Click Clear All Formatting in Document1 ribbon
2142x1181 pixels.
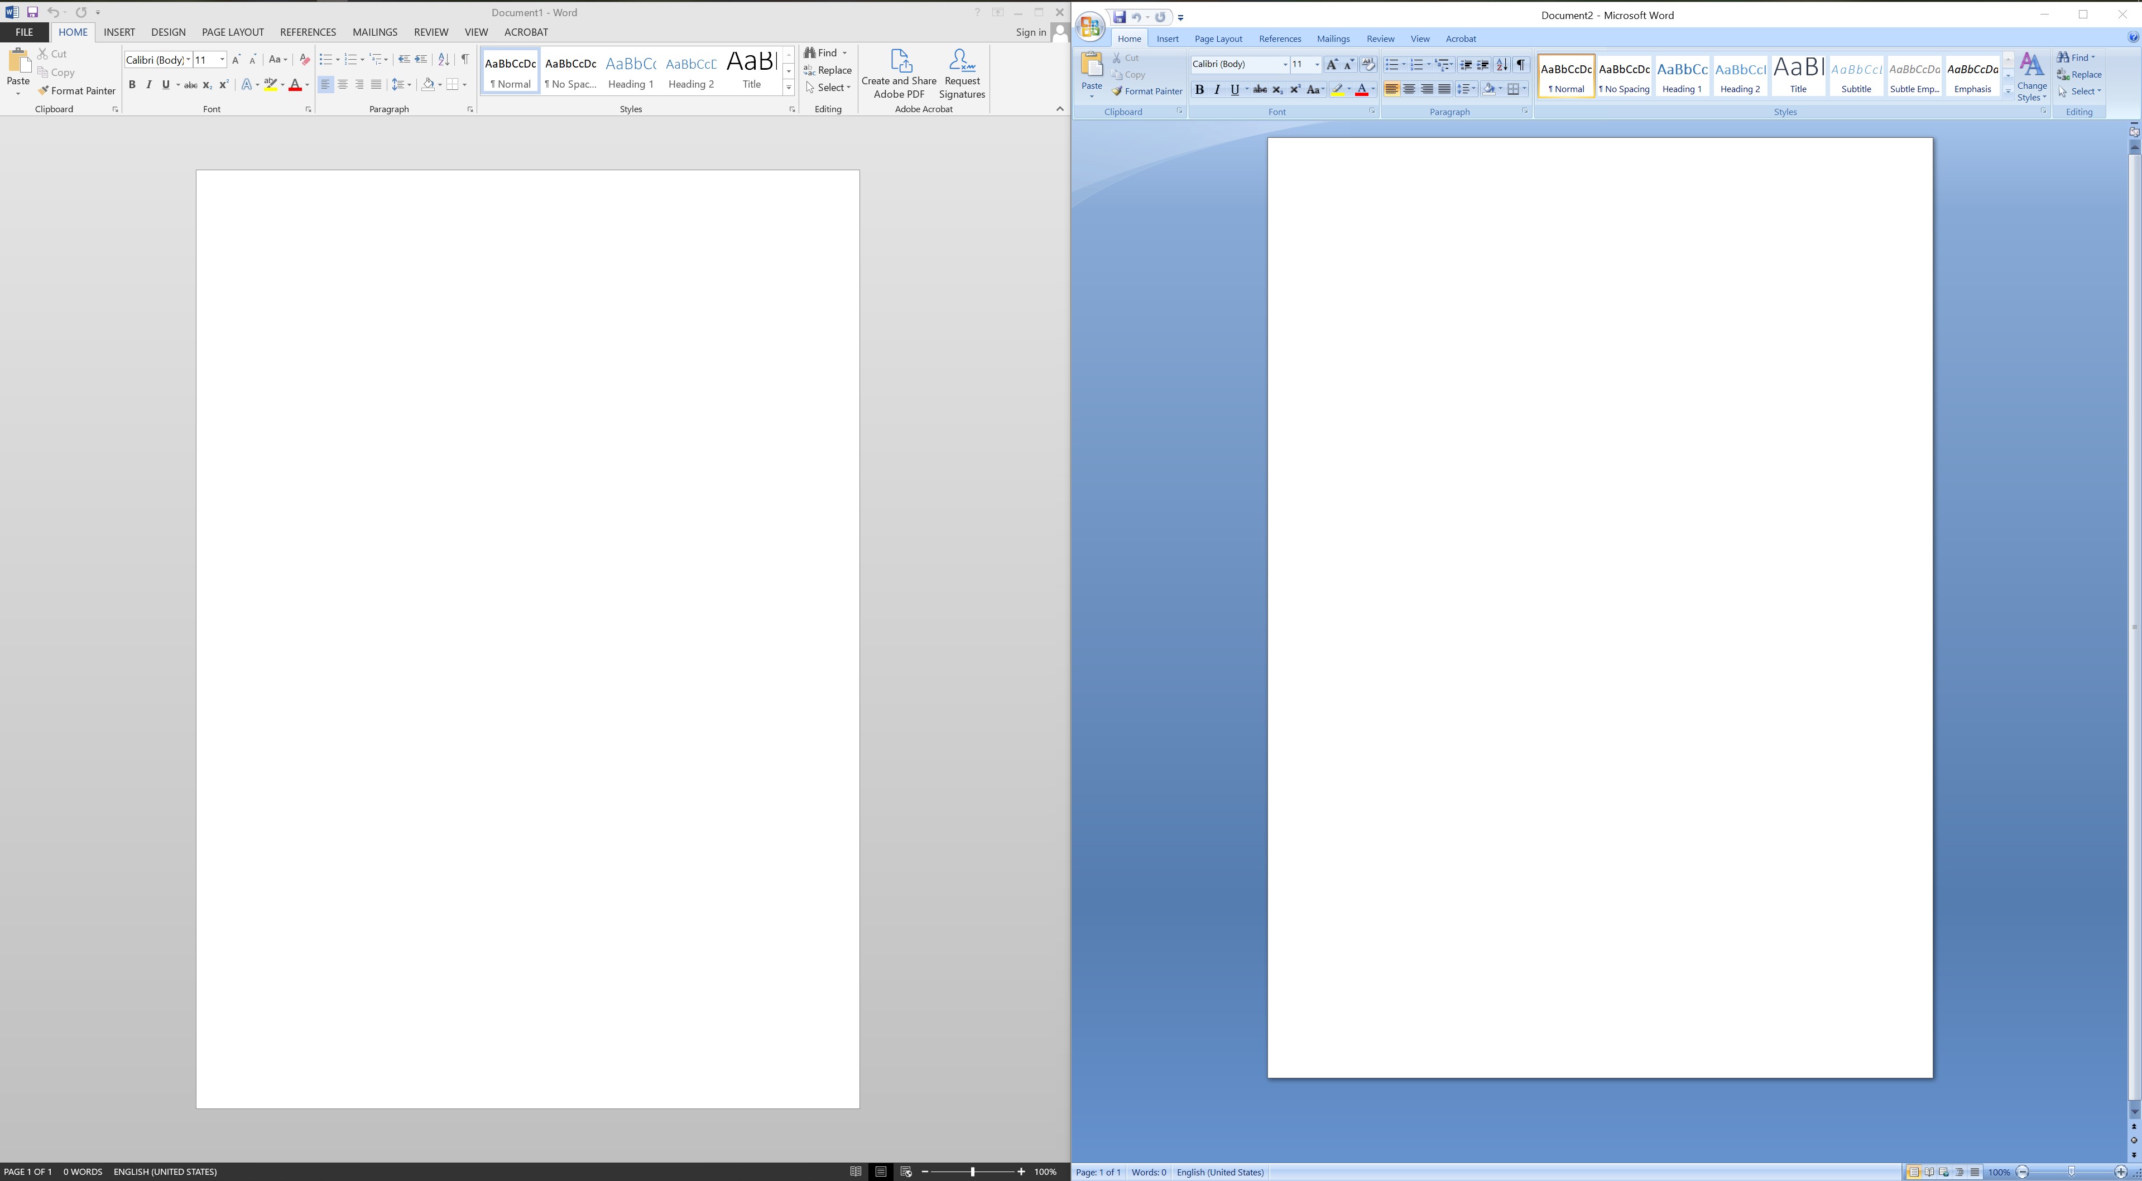click(x=304, y=60)
